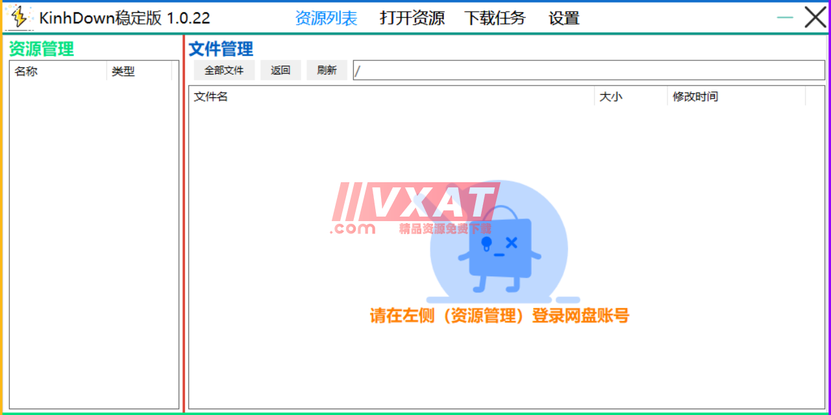Click the 文件管理 panel title
Screen dimensions: 831x415
pos(220,49)
